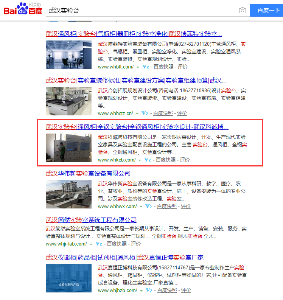Screen dimensions: 283x300
Task: Click search box containing 武汉实验台
Action: 142,10
